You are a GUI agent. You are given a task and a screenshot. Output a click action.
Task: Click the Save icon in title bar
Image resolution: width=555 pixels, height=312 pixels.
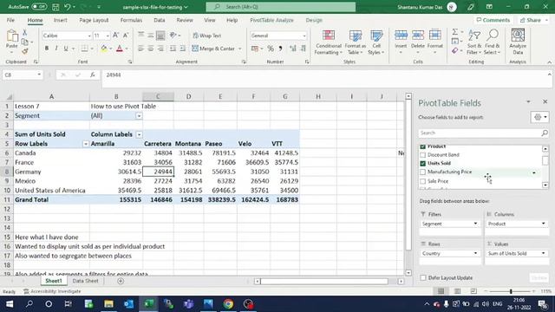click(55, 7)
